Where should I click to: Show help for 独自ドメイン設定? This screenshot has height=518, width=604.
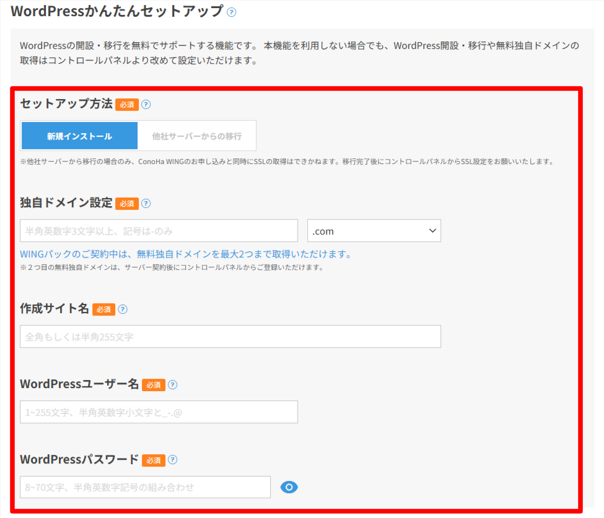[x=146, y=204]
